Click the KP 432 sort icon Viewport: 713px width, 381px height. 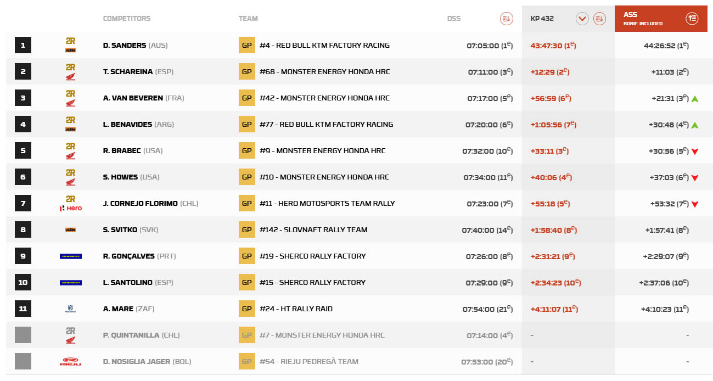point(599,19)
